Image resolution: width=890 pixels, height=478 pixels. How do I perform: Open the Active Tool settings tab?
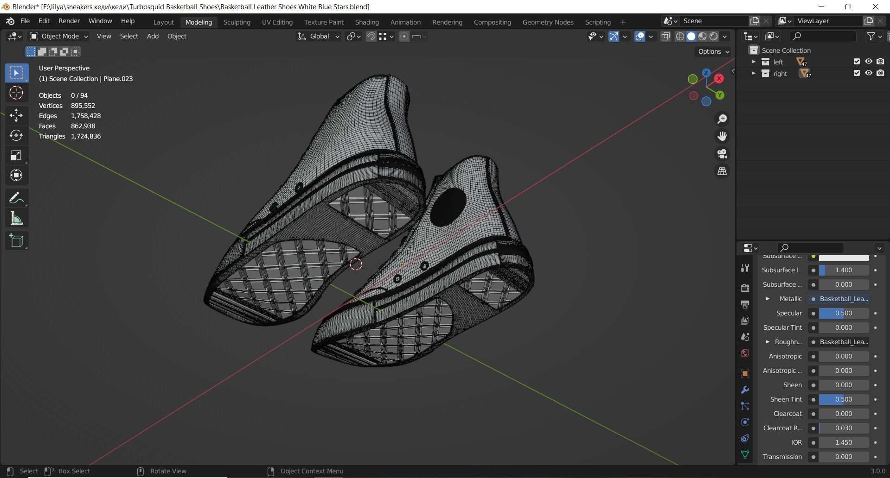[x=745, y=268]
